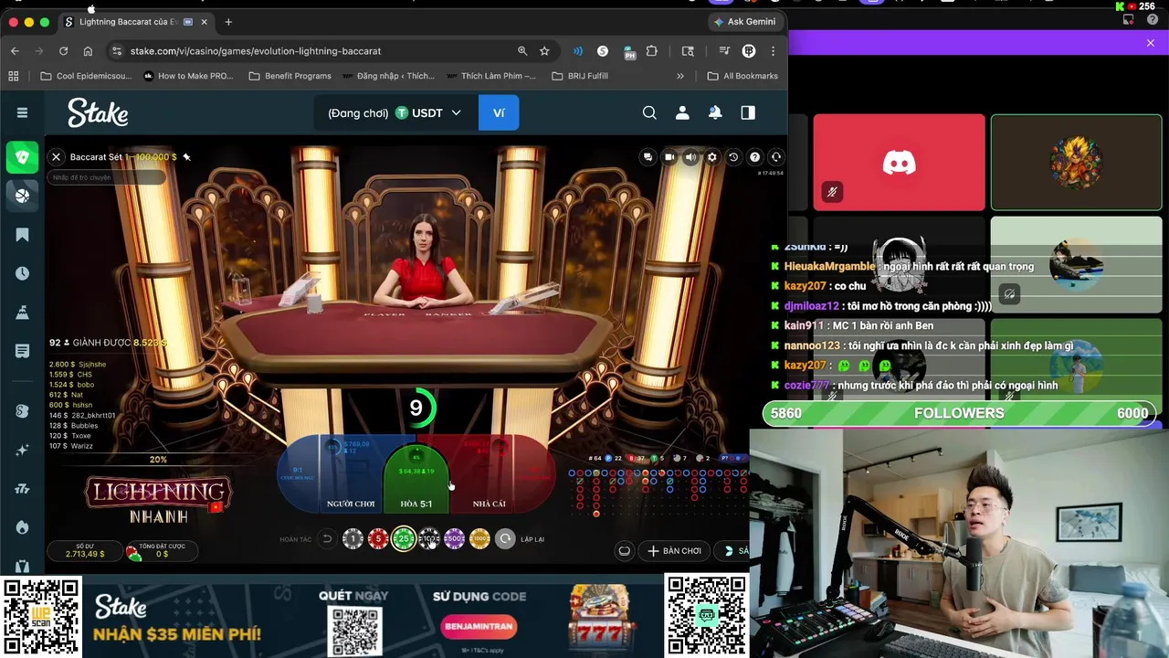Close the baccarat game with X
Viewport: 1169px width, 658px height.
56,157
